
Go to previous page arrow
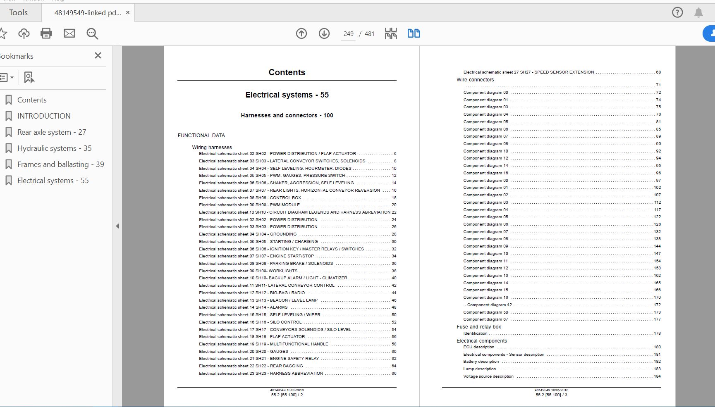tap(301, 33)
